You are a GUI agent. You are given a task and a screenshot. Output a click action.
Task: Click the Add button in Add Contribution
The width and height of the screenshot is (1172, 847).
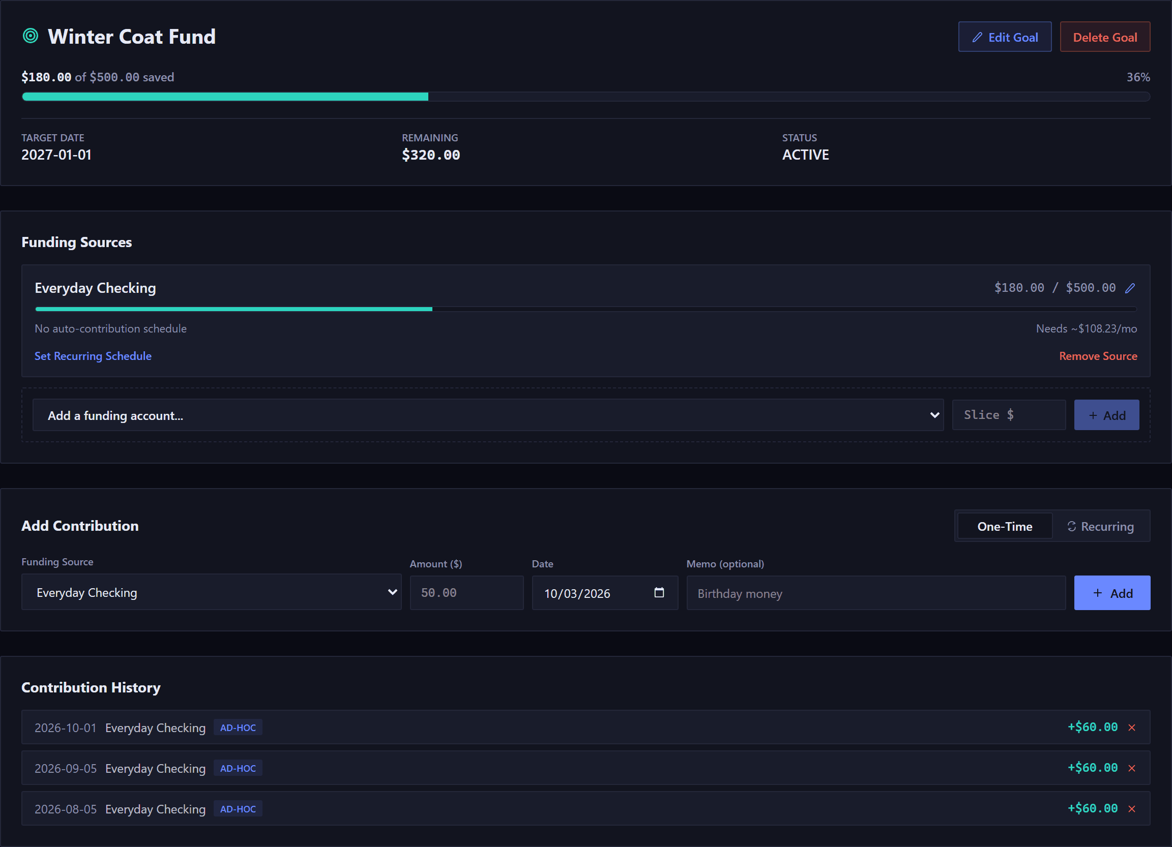1112,593
